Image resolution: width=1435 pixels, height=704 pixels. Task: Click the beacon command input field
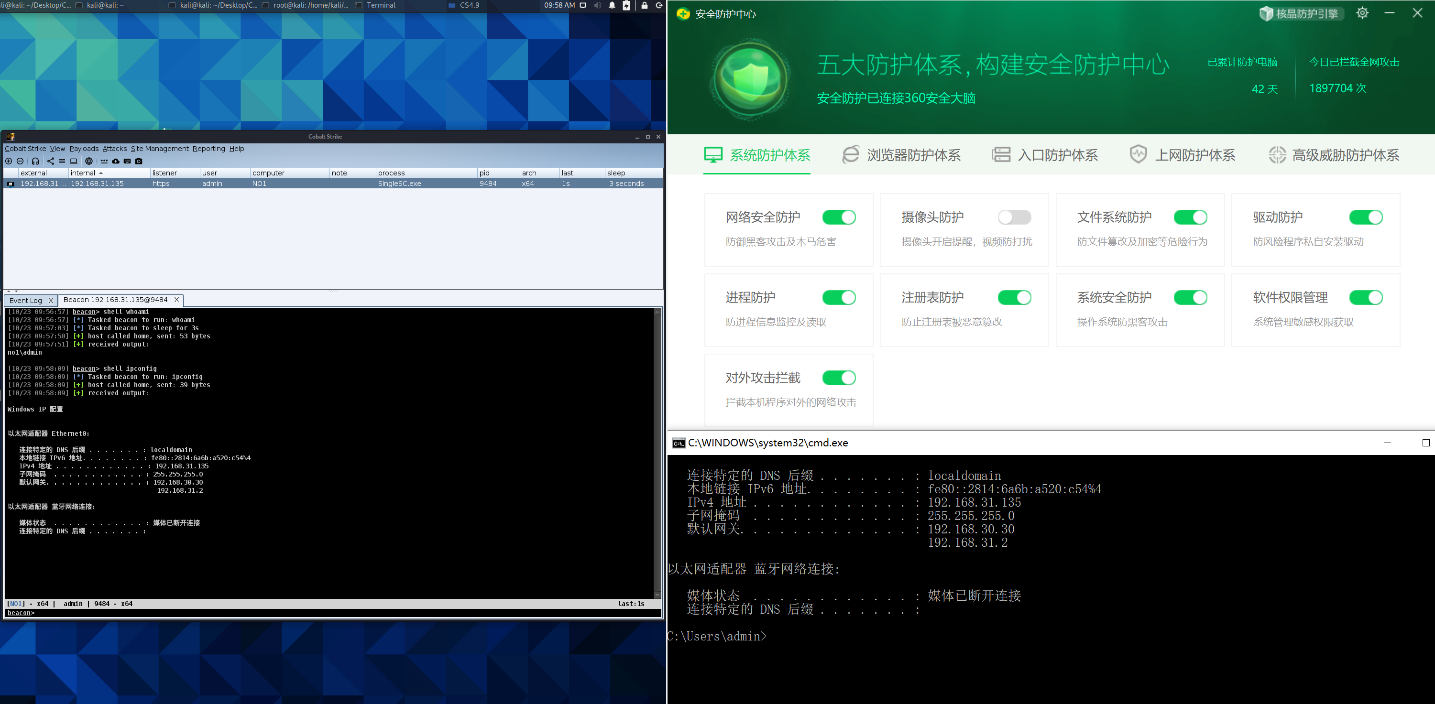click(x=334, y=613)
